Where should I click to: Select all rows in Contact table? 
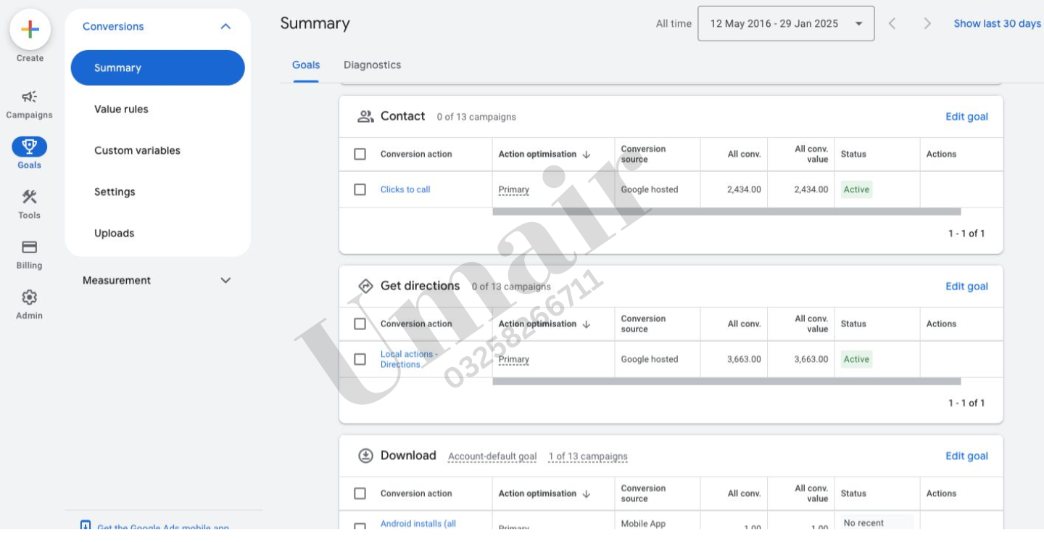pyautogui.click(x=360, y=154)
